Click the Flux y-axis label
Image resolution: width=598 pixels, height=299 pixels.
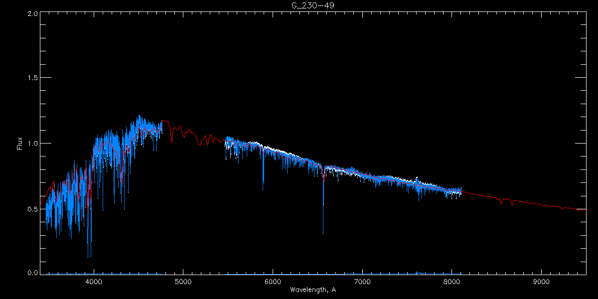coord(20,143)
